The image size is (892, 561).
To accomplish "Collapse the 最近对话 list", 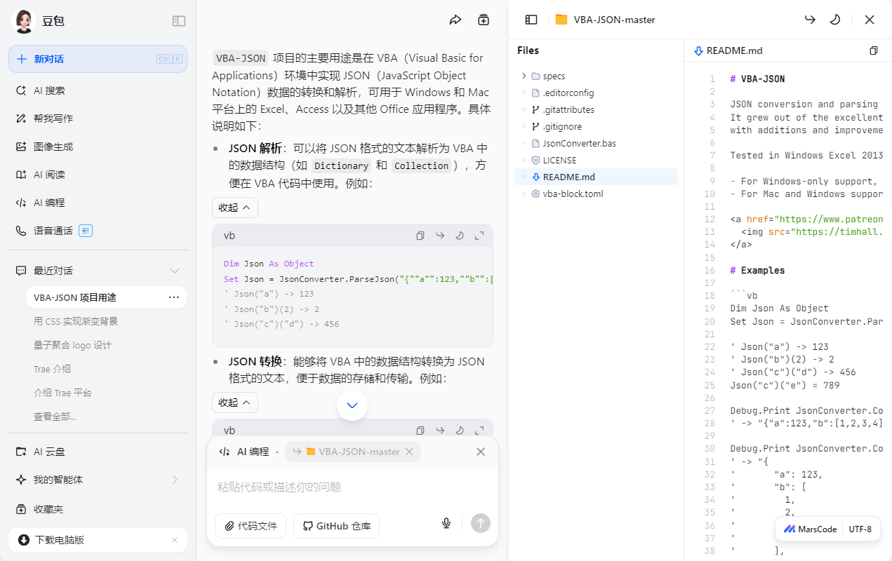I will (174, 270).
